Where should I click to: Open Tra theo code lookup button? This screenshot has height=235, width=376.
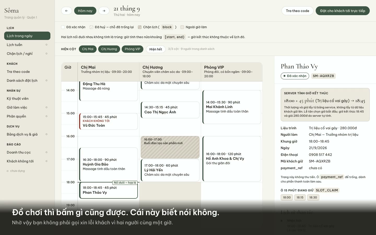(297, 11)
